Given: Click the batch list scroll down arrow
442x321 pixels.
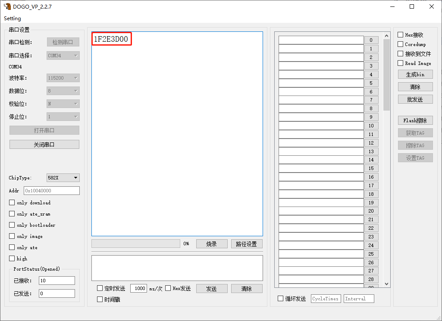Looking at the screenshot, I should (386, 284).
